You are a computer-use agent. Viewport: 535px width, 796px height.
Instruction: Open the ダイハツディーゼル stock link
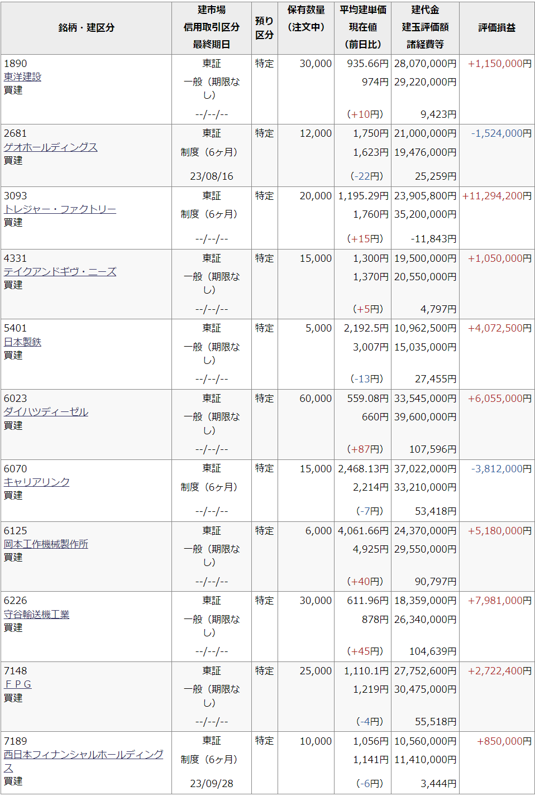46,412
